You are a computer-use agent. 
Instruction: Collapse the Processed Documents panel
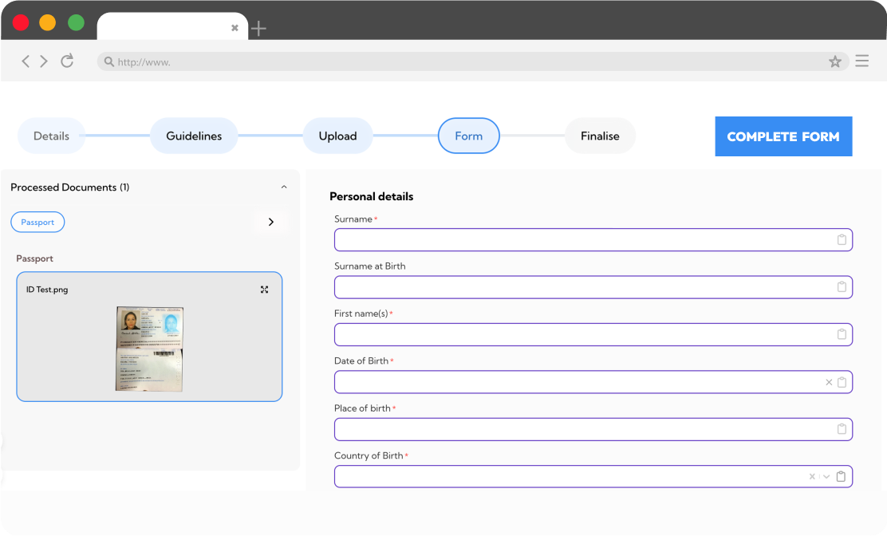(x=284, y=187)
